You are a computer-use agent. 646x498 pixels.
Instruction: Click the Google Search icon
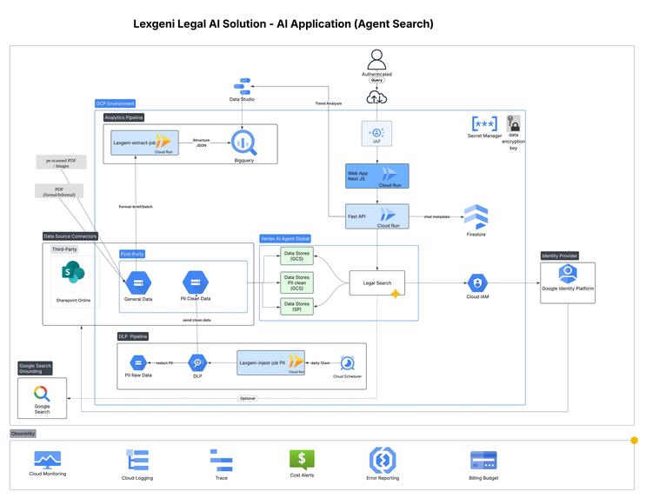pyautogui.click(x=42, y=394)
